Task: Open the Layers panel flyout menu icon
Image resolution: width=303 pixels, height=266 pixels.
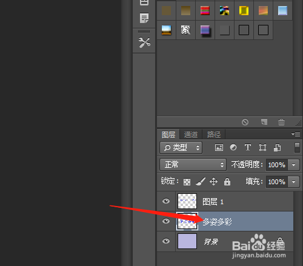Action: coord(296,134)
